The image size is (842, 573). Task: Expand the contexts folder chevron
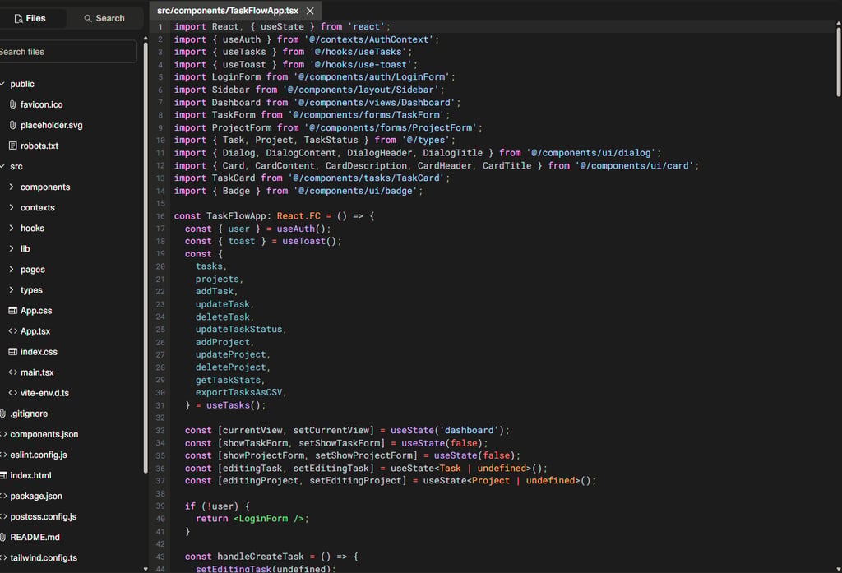(x=12, y=207)
